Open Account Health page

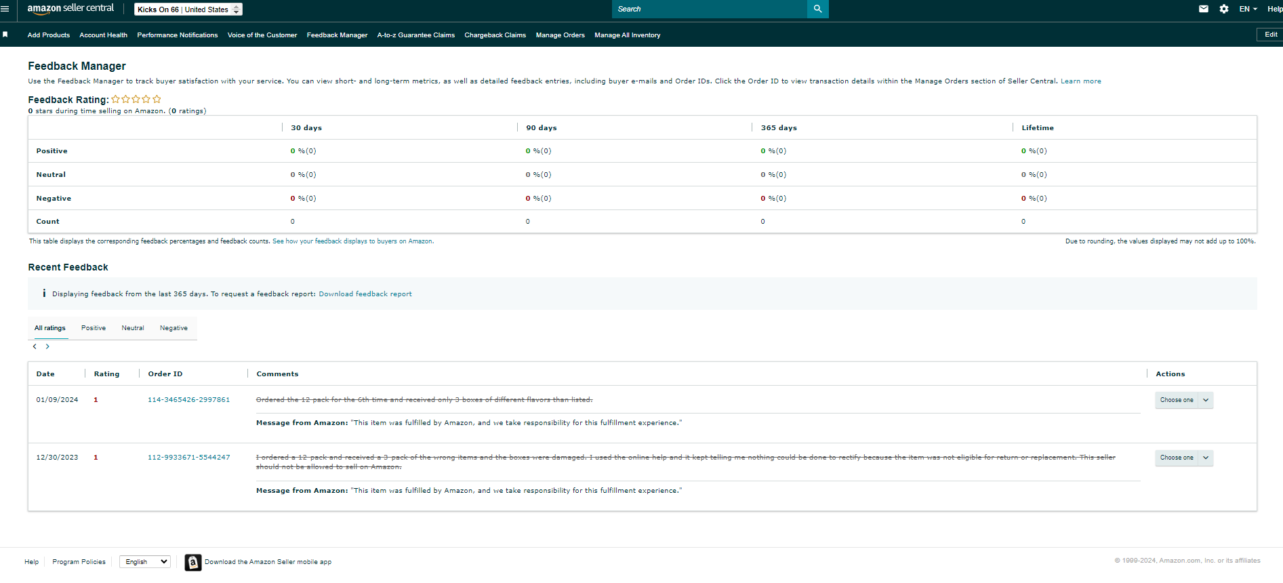[x=104, y=35]
